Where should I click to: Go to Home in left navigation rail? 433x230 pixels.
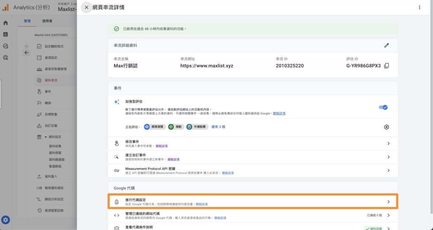point(5,23)
